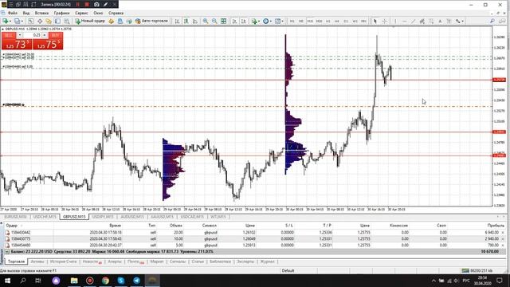Select the text A tool

(x=440, y=21)
